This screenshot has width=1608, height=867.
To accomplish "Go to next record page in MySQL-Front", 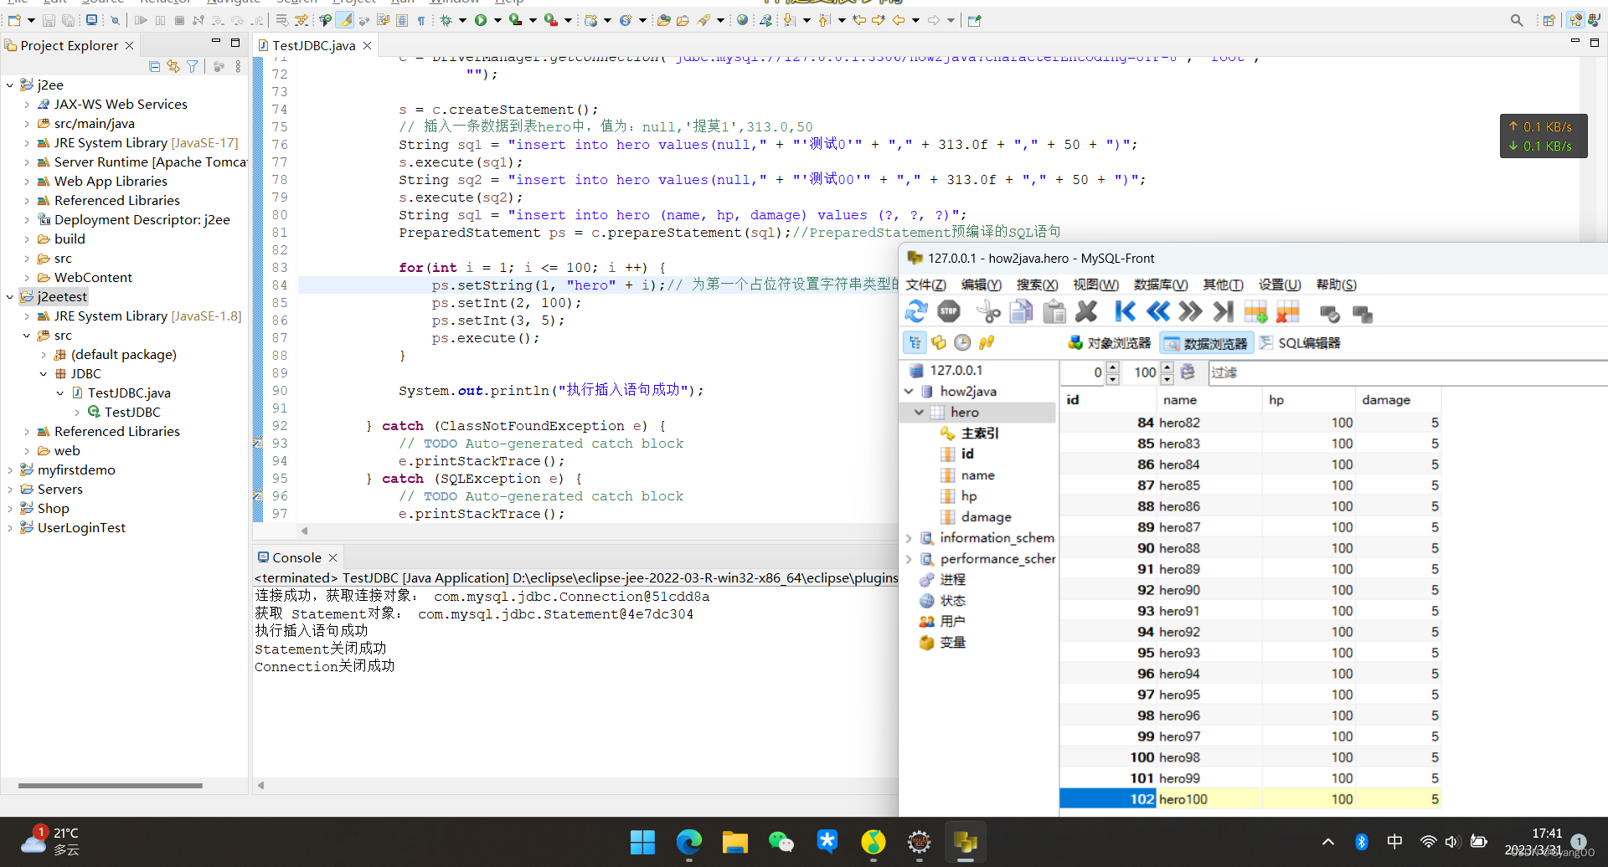I will 1190,312.
